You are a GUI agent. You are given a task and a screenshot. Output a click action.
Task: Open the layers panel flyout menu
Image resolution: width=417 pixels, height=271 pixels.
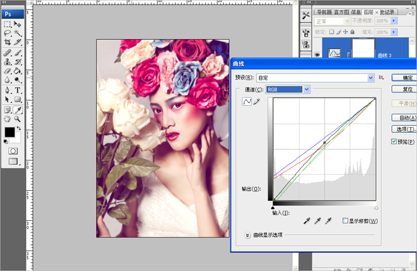411,13
